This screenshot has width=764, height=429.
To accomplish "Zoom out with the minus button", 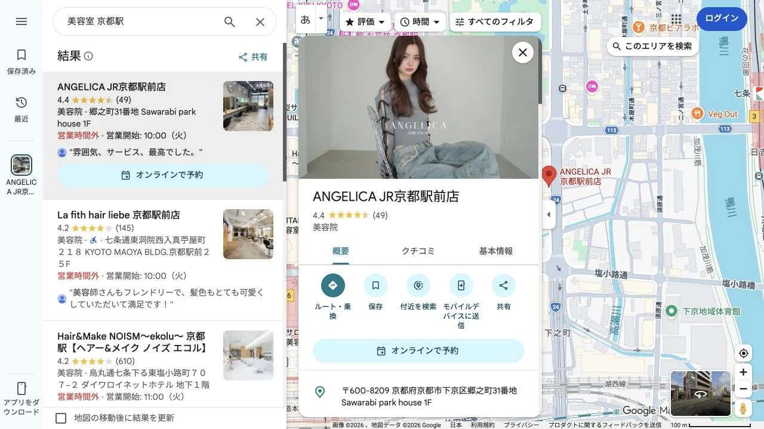I will tap(743, 389).
